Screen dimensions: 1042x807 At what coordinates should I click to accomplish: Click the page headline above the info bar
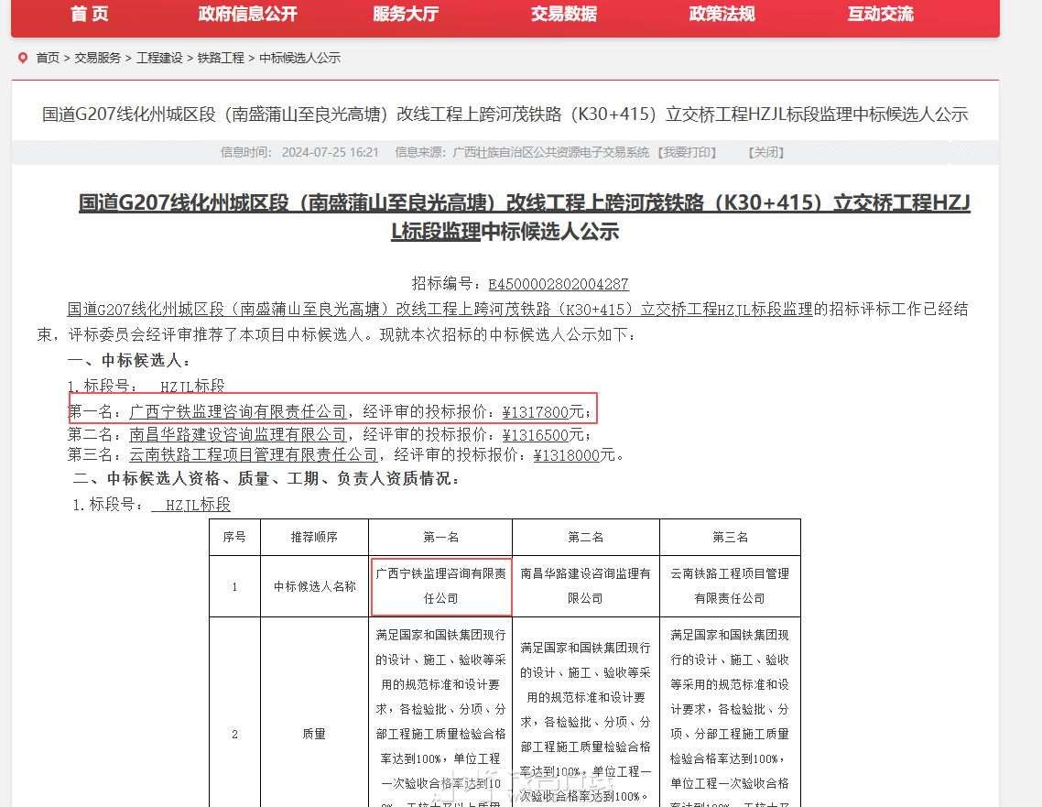[505, 115]
